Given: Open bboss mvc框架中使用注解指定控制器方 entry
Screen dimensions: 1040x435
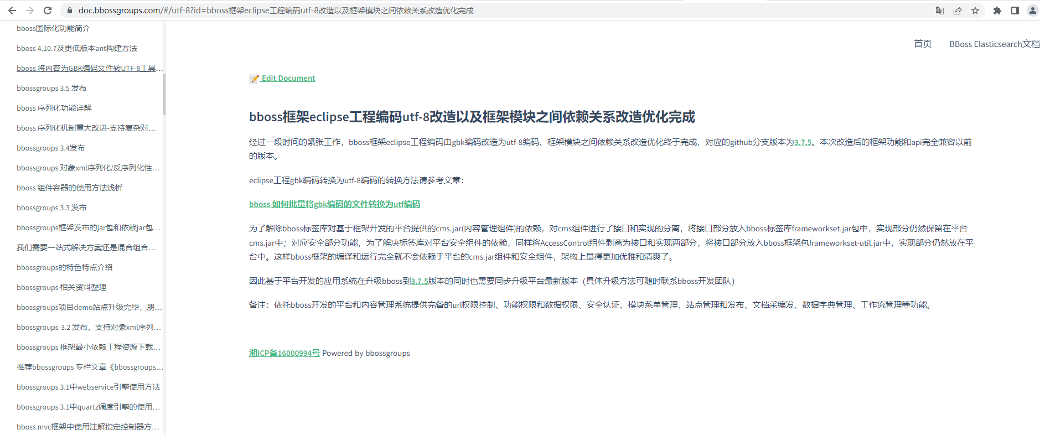Looking at the screenshot, I should click(x=88, y=427).
